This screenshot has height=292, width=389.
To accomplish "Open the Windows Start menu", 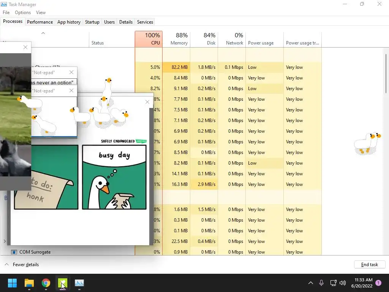I will (12, 283).
